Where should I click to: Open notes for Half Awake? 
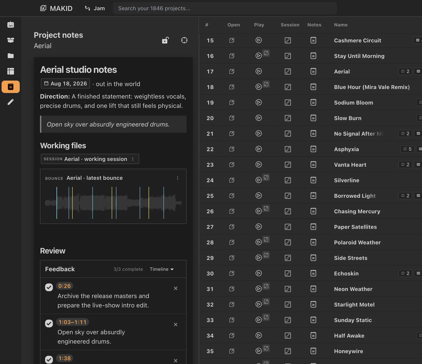pos(313,336)
